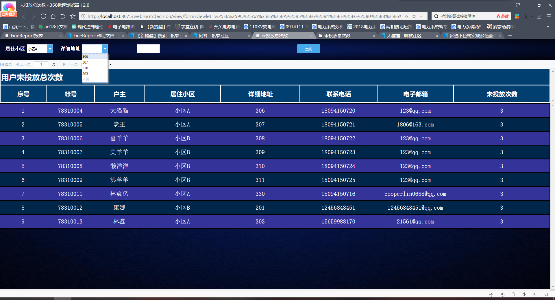The width and height of the screenshot is (555, 300).
Task: Click the 热搜 hot search badge
Action: [503, 16]
